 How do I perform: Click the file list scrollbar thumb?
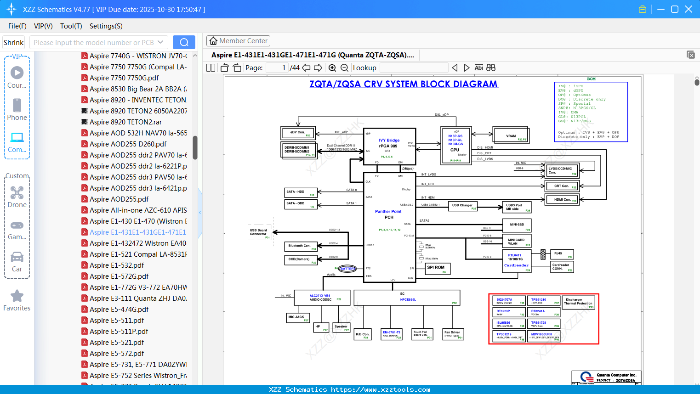[195, 147]
